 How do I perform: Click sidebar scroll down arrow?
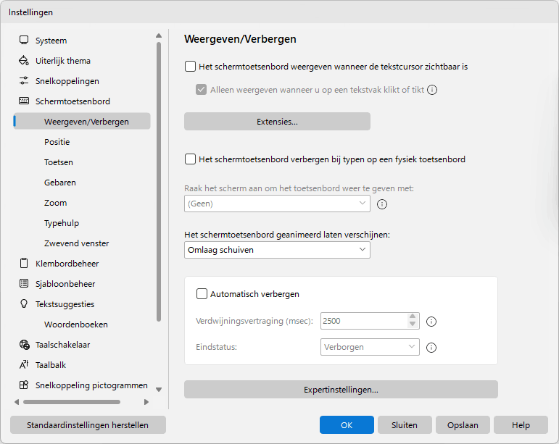(x=159, y=390)
